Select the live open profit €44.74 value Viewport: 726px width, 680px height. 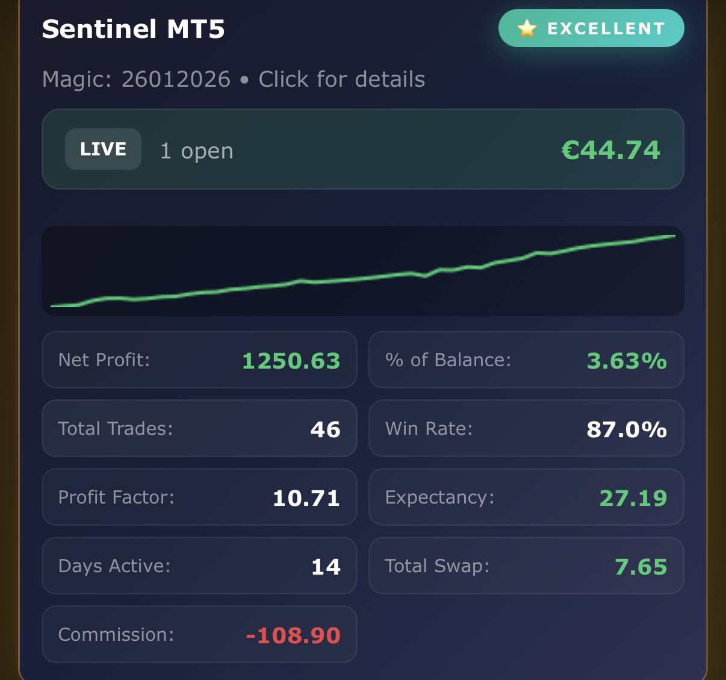click(610, 150)
